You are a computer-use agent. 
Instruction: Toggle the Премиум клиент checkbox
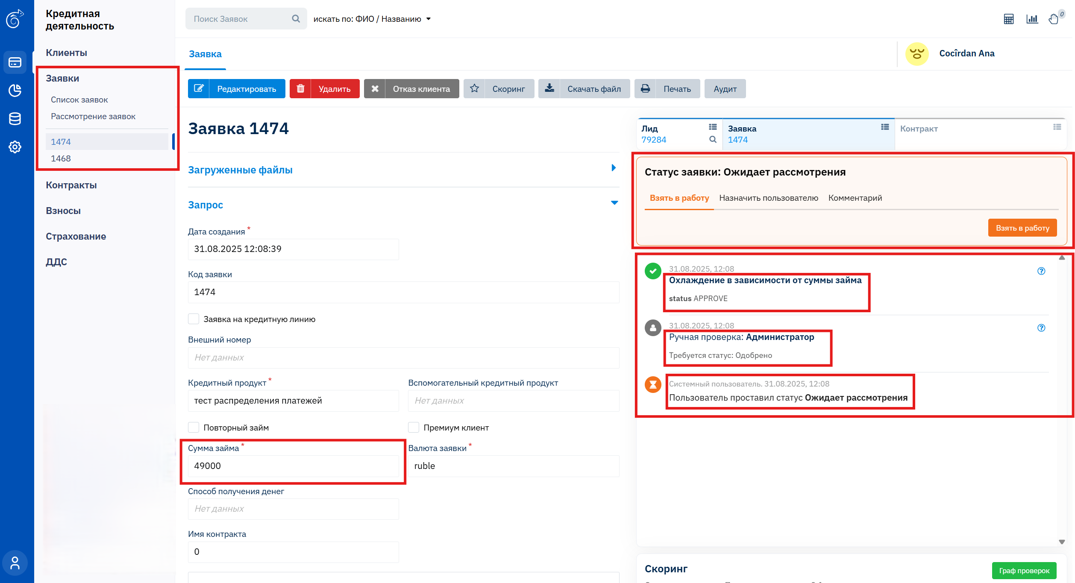[414, 428]
